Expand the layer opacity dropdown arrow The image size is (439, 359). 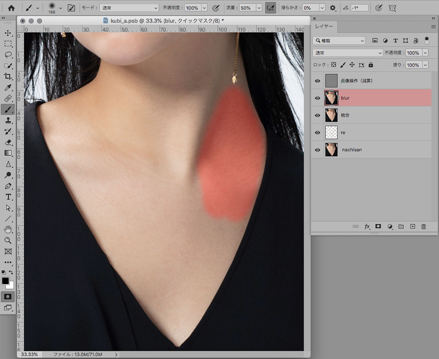pos(425,53)
